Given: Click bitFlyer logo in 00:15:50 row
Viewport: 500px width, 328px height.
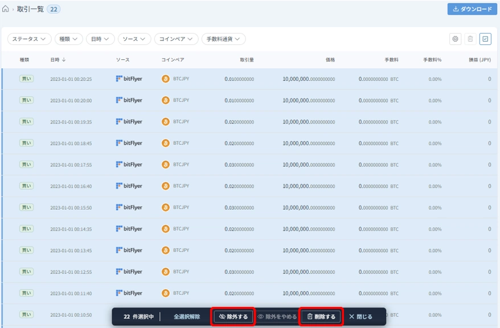Looking at the screenshot, I should point(129,207).
